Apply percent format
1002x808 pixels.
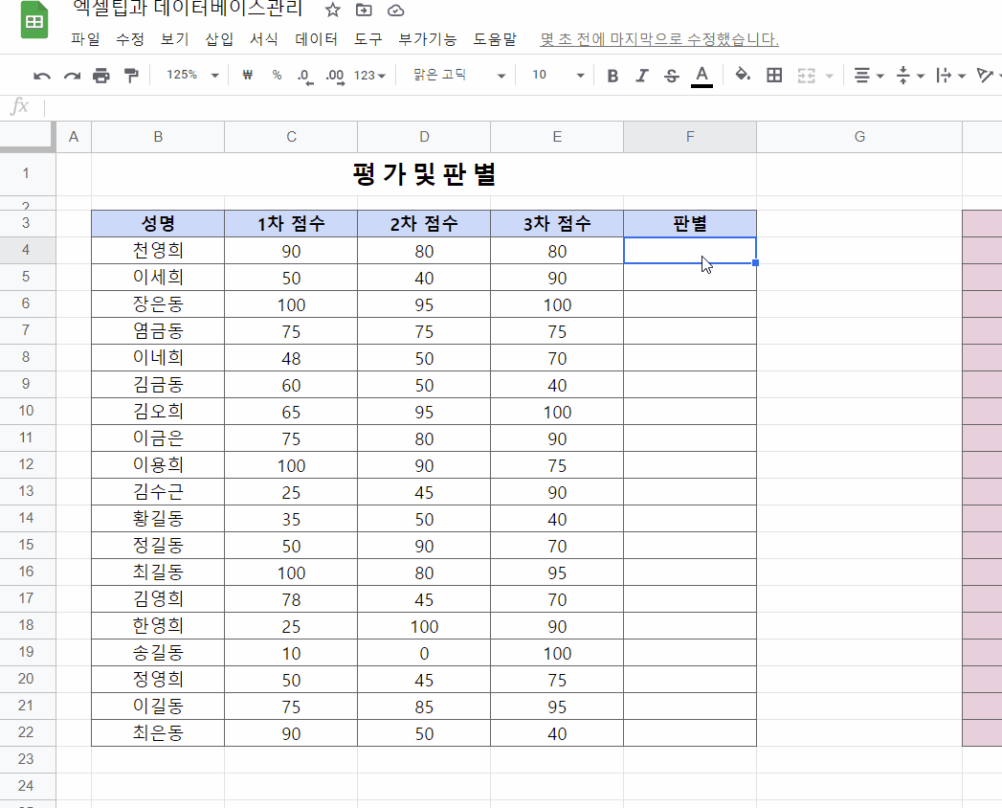pos(277,76)
